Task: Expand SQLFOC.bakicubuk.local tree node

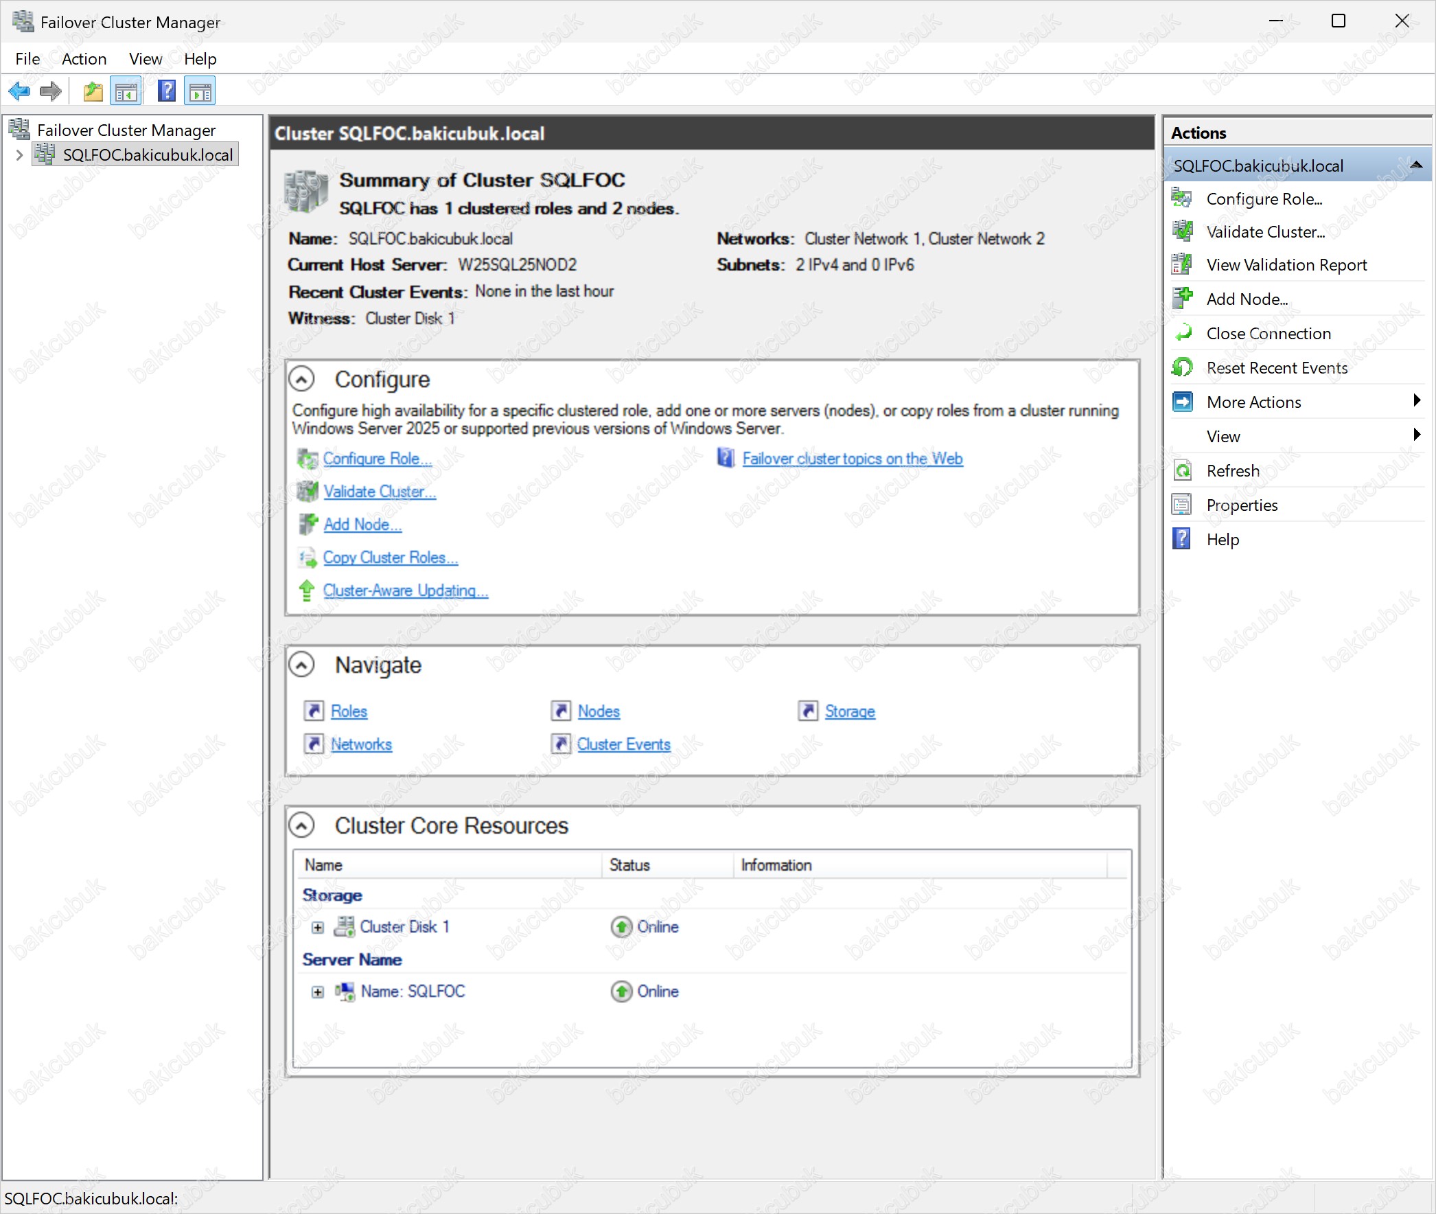Action: click(19, 155)
